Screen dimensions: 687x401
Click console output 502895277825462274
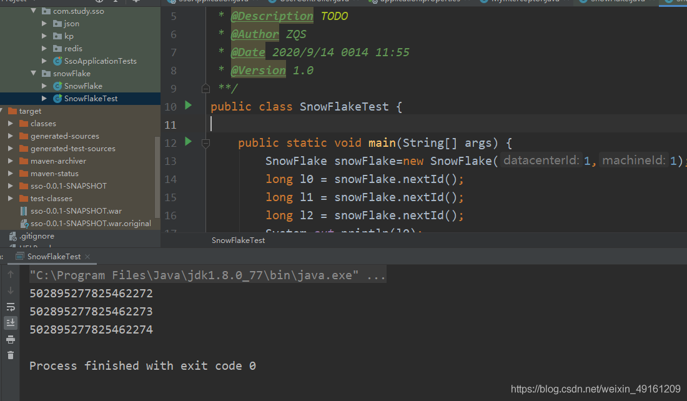pyautogui.click(x=91, y=330)
